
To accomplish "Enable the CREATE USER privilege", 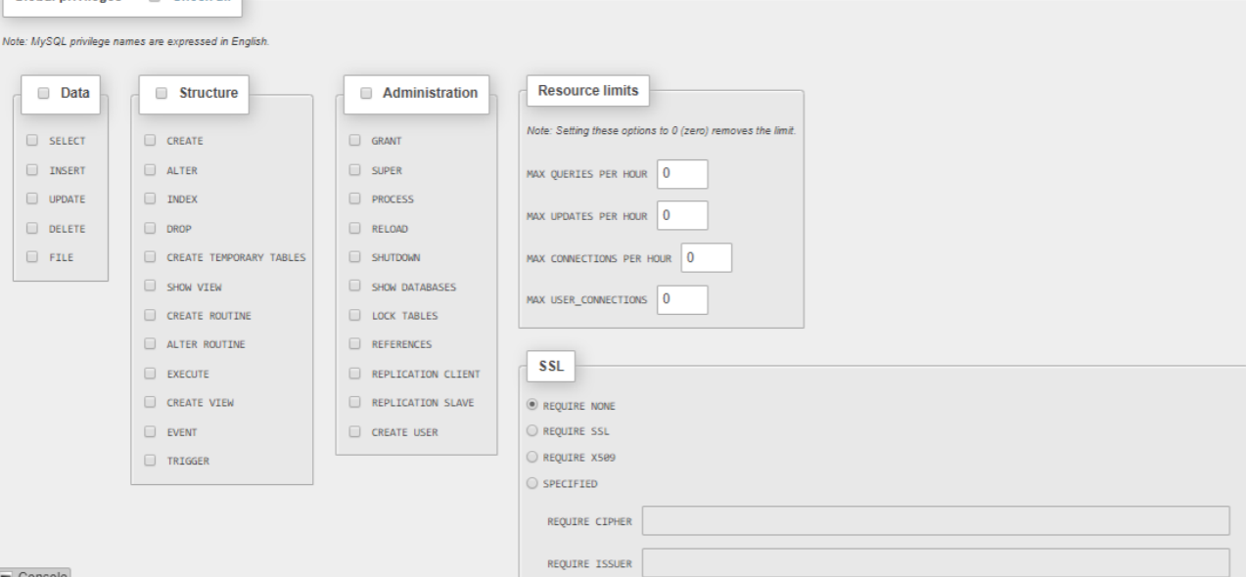I will click(355, 432).
